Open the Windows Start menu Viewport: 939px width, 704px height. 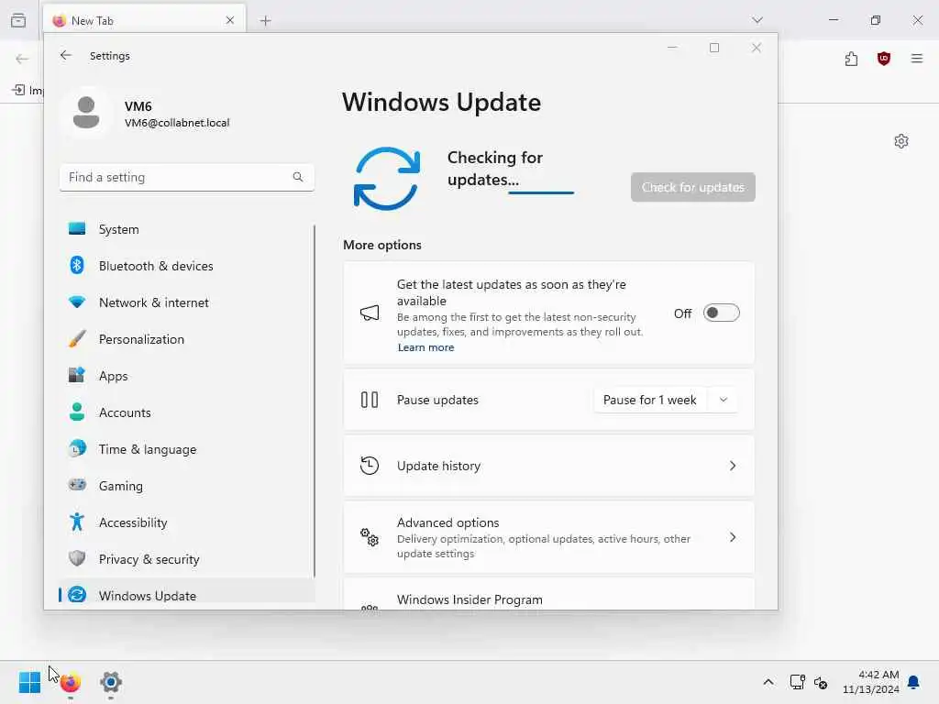(29, 682)
